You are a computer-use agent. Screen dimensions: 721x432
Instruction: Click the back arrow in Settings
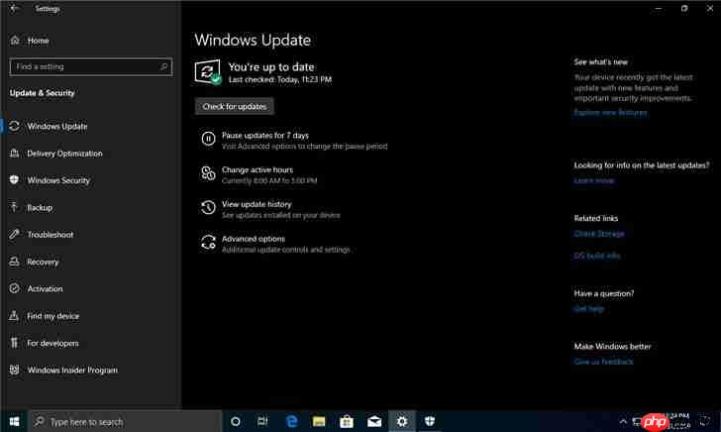click(x=14, y=8)
